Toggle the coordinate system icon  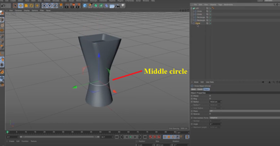(x=61, y=6)
